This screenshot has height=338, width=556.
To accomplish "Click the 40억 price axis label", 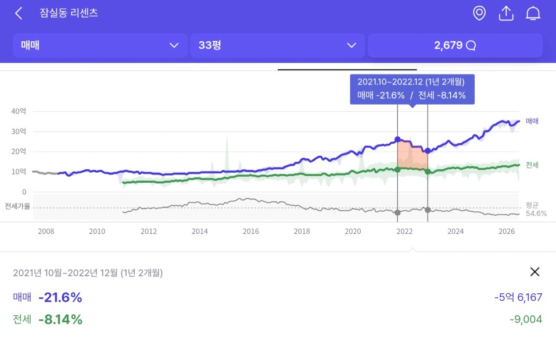I will (19, 111).
